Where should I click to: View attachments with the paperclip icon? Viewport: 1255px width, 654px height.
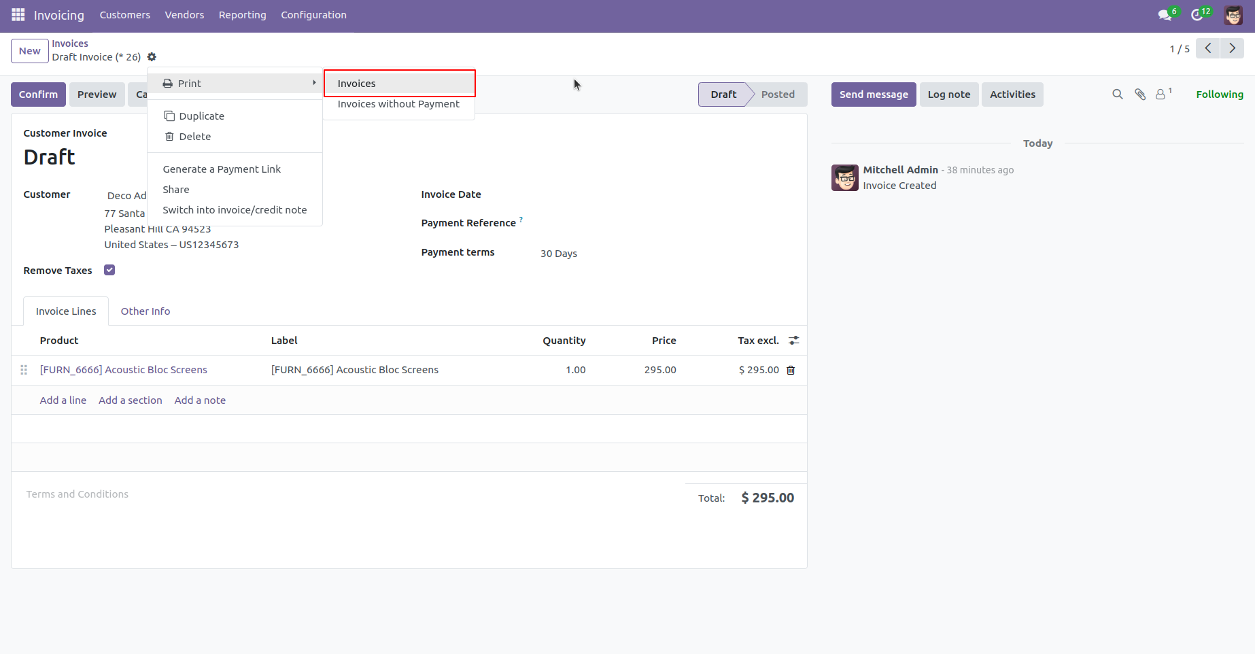[1139, 94]
